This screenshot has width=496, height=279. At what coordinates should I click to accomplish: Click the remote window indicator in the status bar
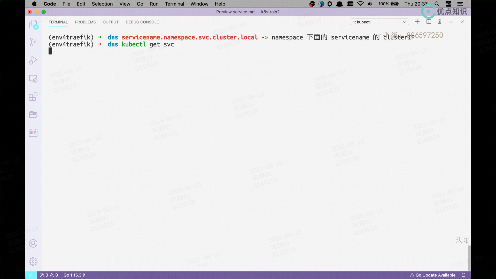30,275
